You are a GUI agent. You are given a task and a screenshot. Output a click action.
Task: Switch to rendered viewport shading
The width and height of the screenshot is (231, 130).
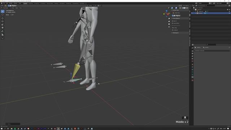(188, 8)
